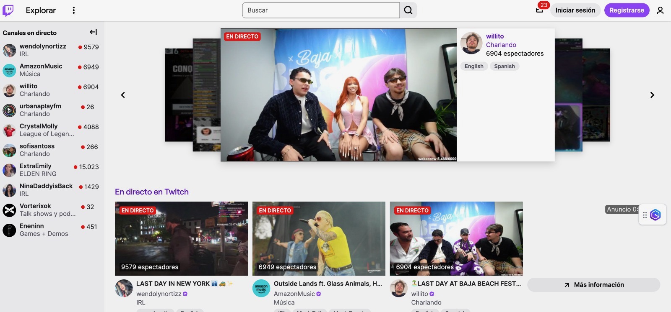Click willito avatar below Baja Beach card
Screen dimensions: 671x312
pos(399,288)
